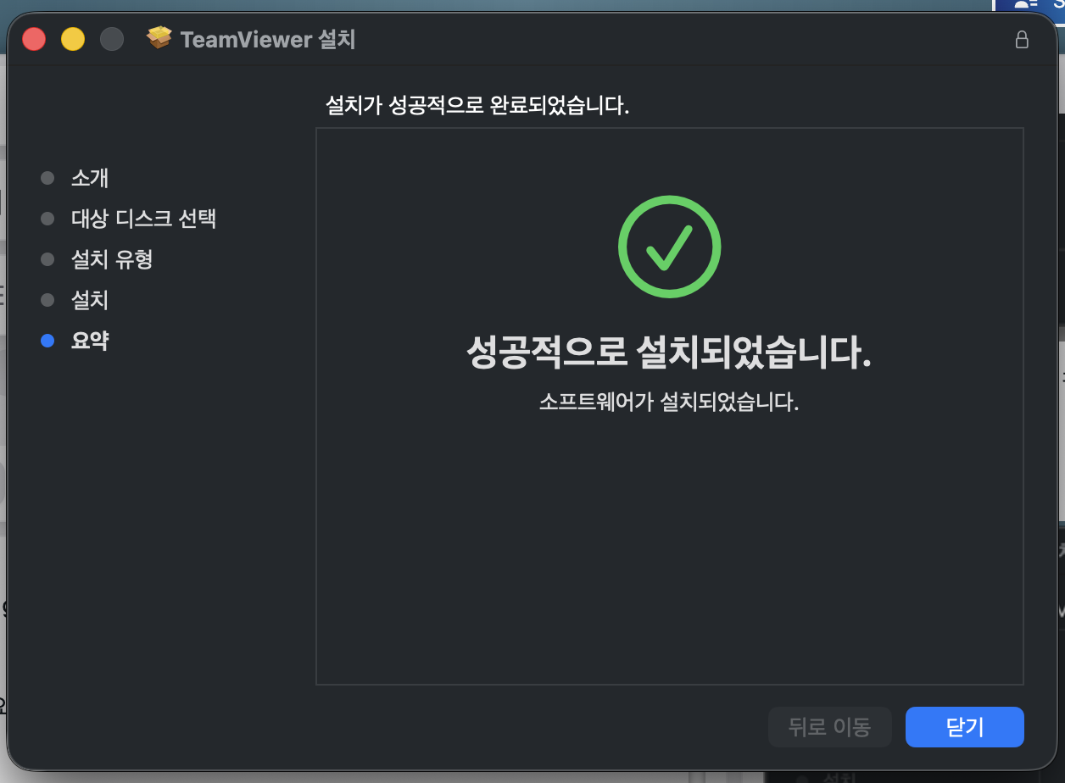Viewport: 1065px width, 783px height.
Task: Click the blue bullet beside 요약
Action: (x=47, y=341)
